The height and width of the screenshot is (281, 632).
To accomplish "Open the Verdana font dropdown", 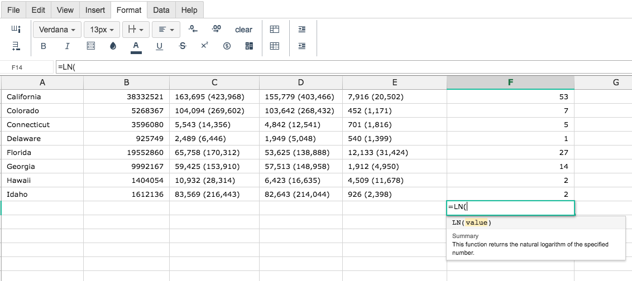I will 58,30.
